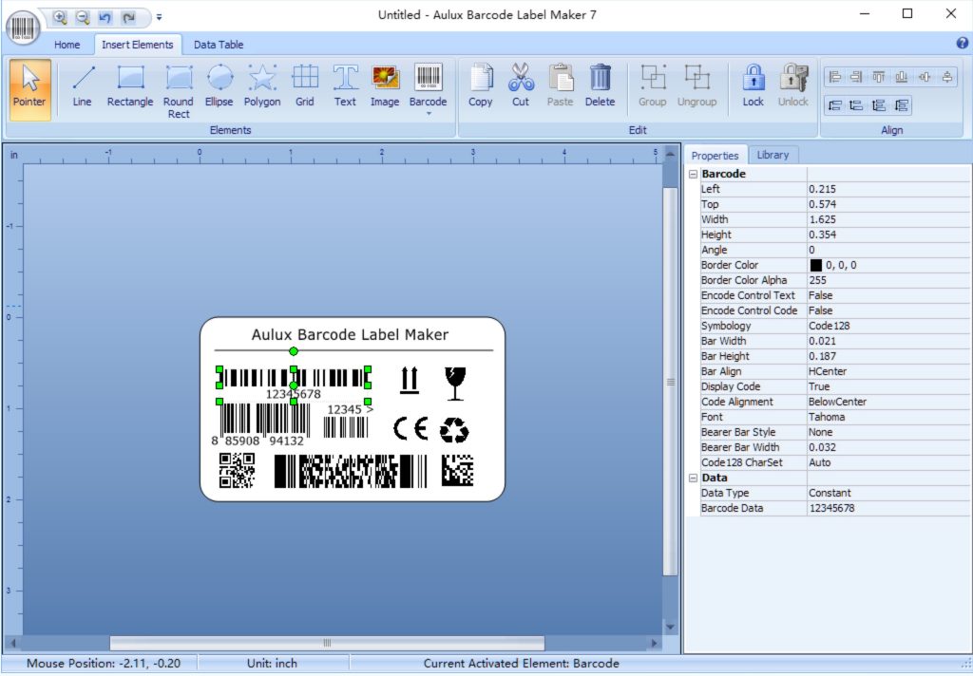Delete the selected barcode
This screenshot has width=973, height=676.
(601, 84)
